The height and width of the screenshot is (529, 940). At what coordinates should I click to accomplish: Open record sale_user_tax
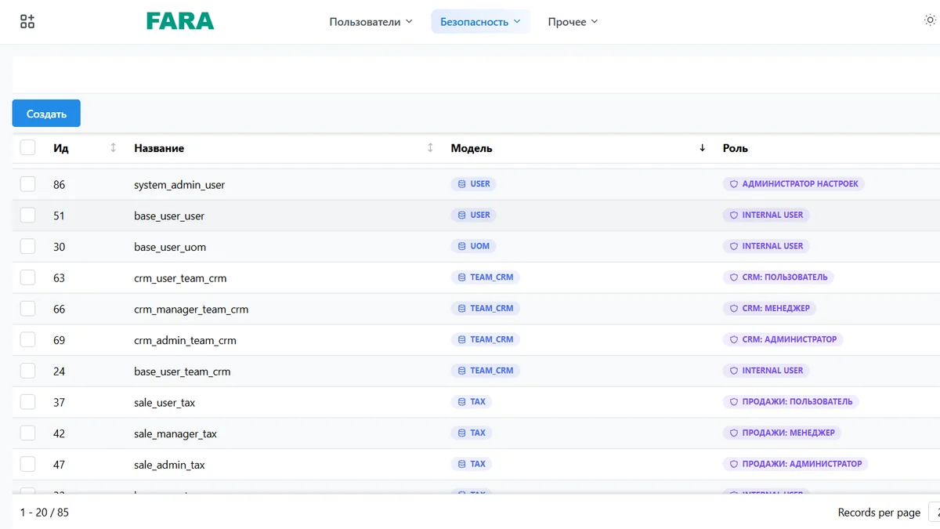tap(164, 403)
